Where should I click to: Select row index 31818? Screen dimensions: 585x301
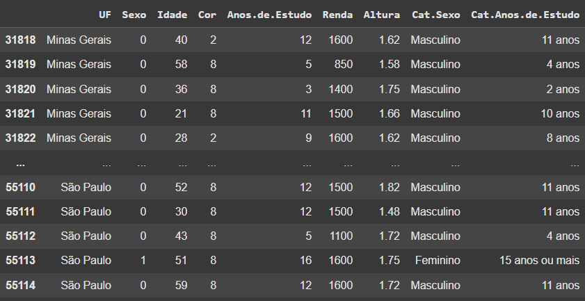[20, 40]
